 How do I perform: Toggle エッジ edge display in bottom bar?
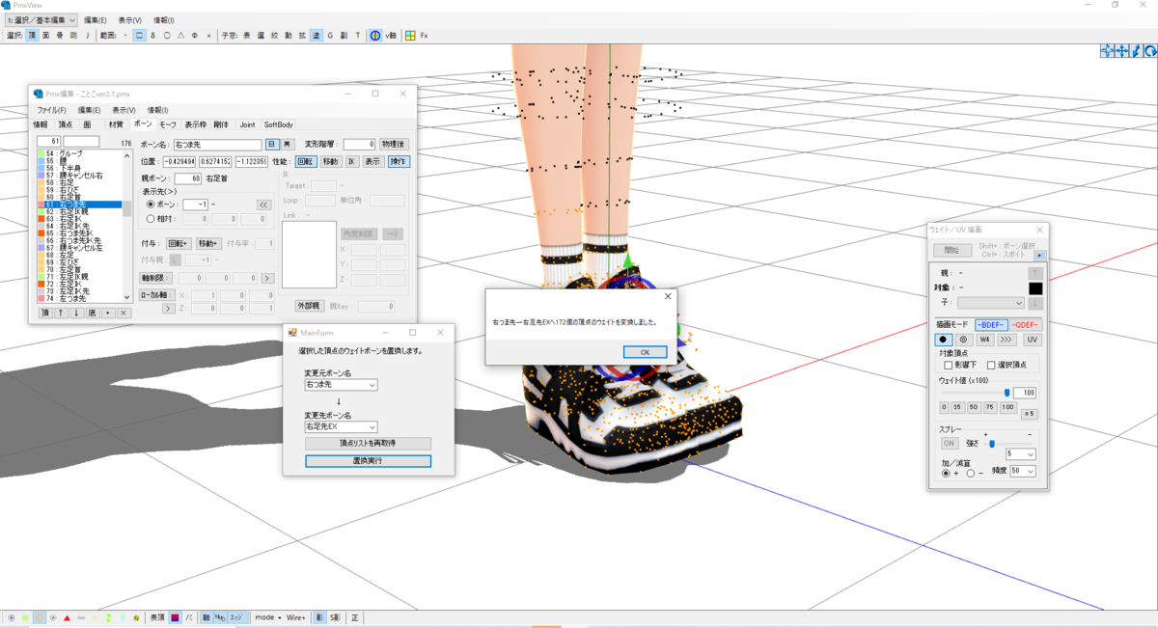(x=236, y=617)
